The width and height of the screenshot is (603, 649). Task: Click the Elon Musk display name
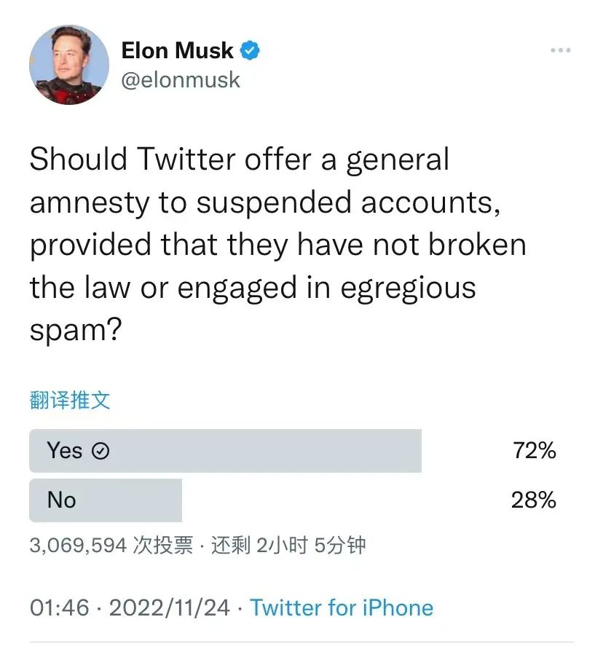(177, 51)
